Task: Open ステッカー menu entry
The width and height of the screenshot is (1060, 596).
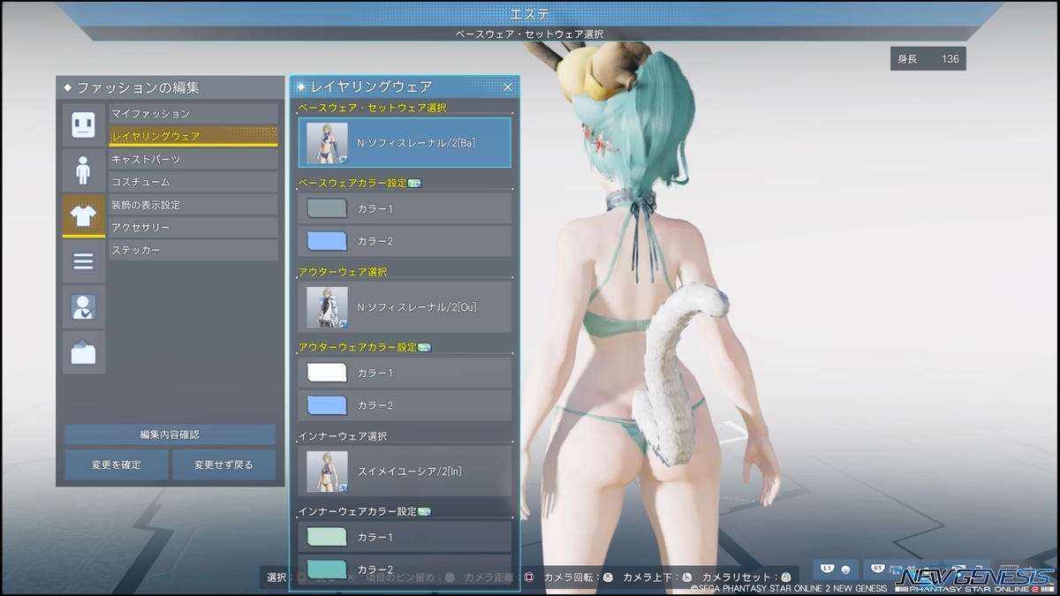Action: 193,251
